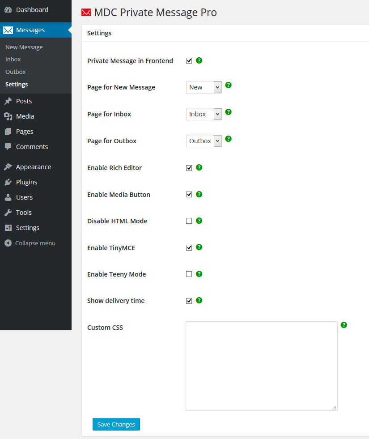This screenshot has height=439, width=369.
Task: Click Save Changes button
Action: click(116, 424)
